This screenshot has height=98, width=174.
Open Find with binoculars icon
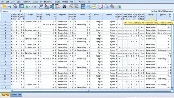[64, 7]
